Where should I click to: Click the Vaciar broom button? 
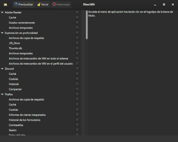43,4
